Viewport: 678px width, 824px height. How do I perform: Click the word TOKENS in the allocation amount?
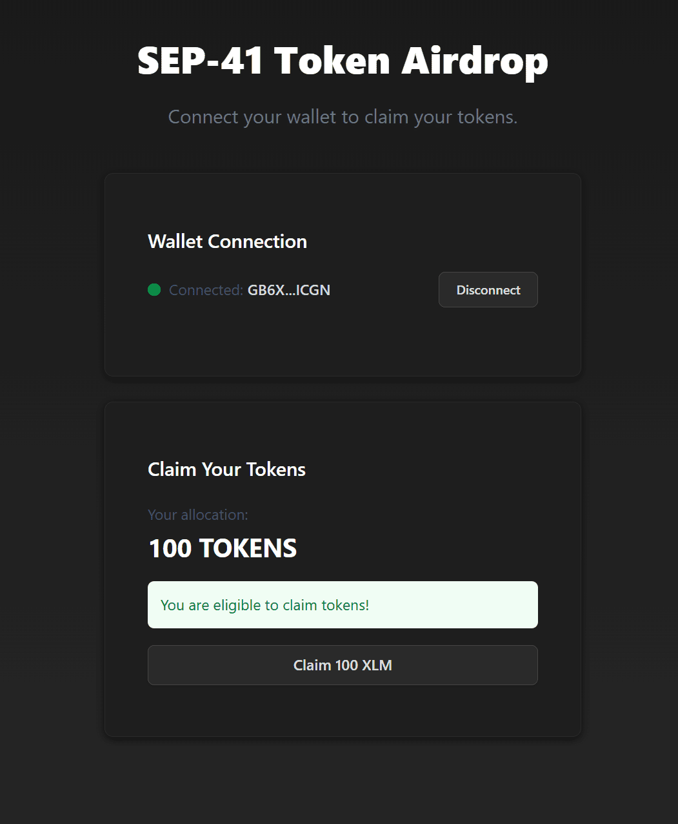coord(248,548)
